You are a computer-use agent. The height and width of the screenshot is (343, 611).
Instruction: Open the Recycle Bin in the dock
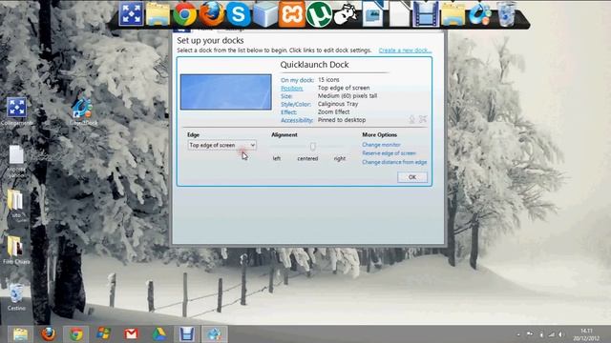(x=507, y=14)
